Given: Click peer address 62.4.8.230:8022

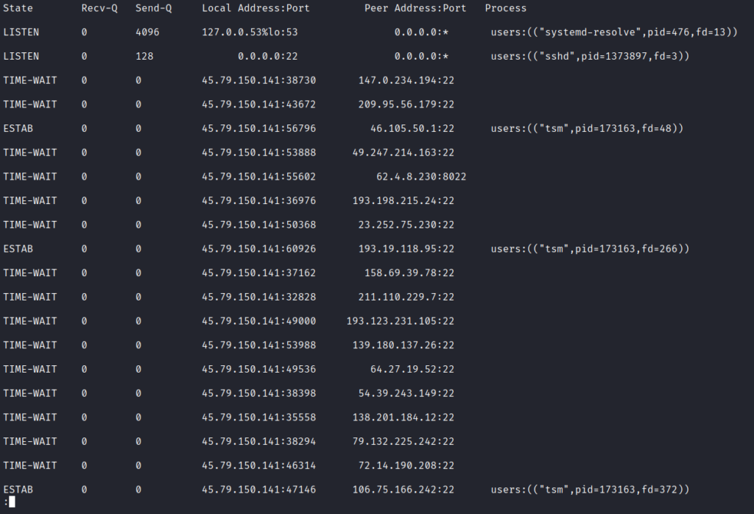Looking at the screenshot, I should pos(421,177).
